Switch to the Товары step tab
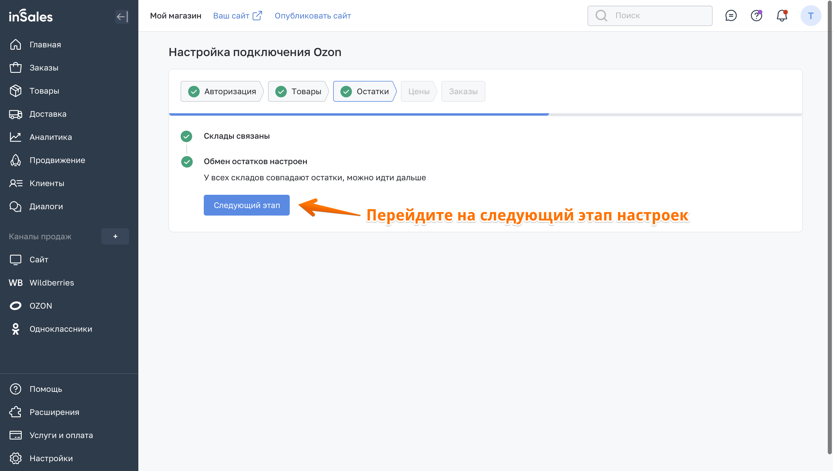The image size is (833, 471). click(x=298, y=92)
